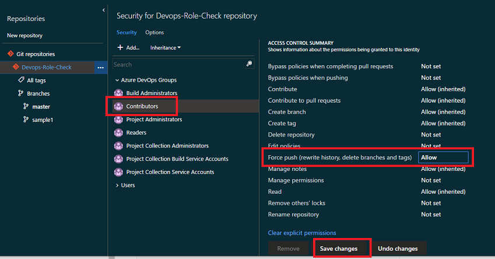Select the Branches tree item
This screenshot has height=259, width=495.
pos(38,93)
